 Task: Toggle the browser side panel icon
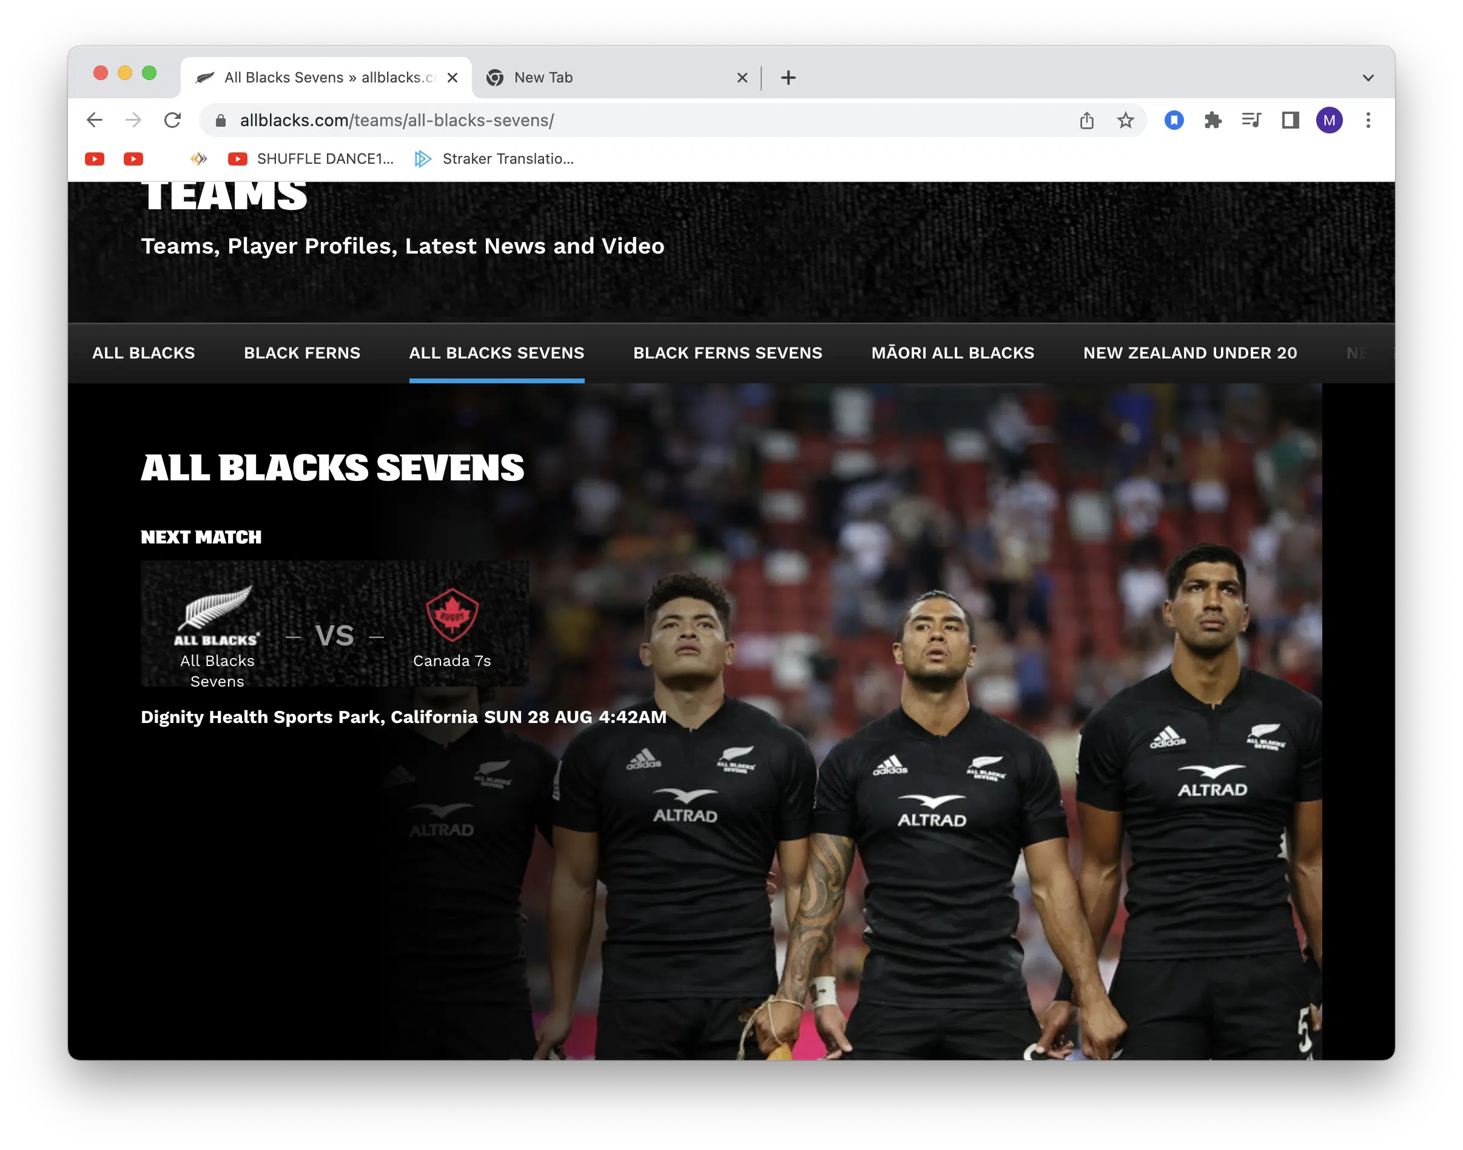coord(1290,121)
